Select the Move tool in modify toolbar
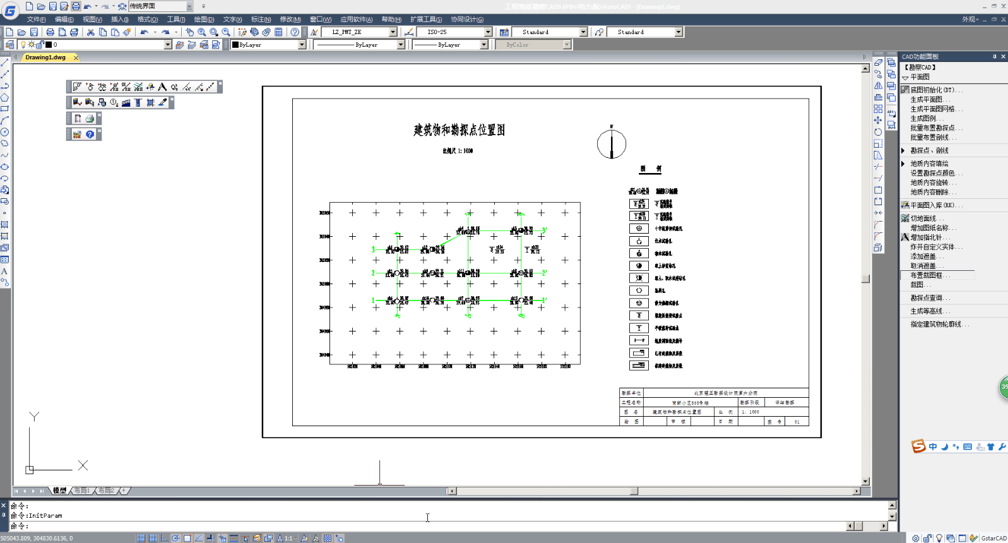 (878, 120)
